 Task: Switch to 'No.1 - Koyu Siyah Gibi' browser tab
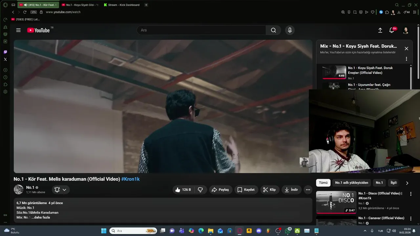click(x=80, y=5)
